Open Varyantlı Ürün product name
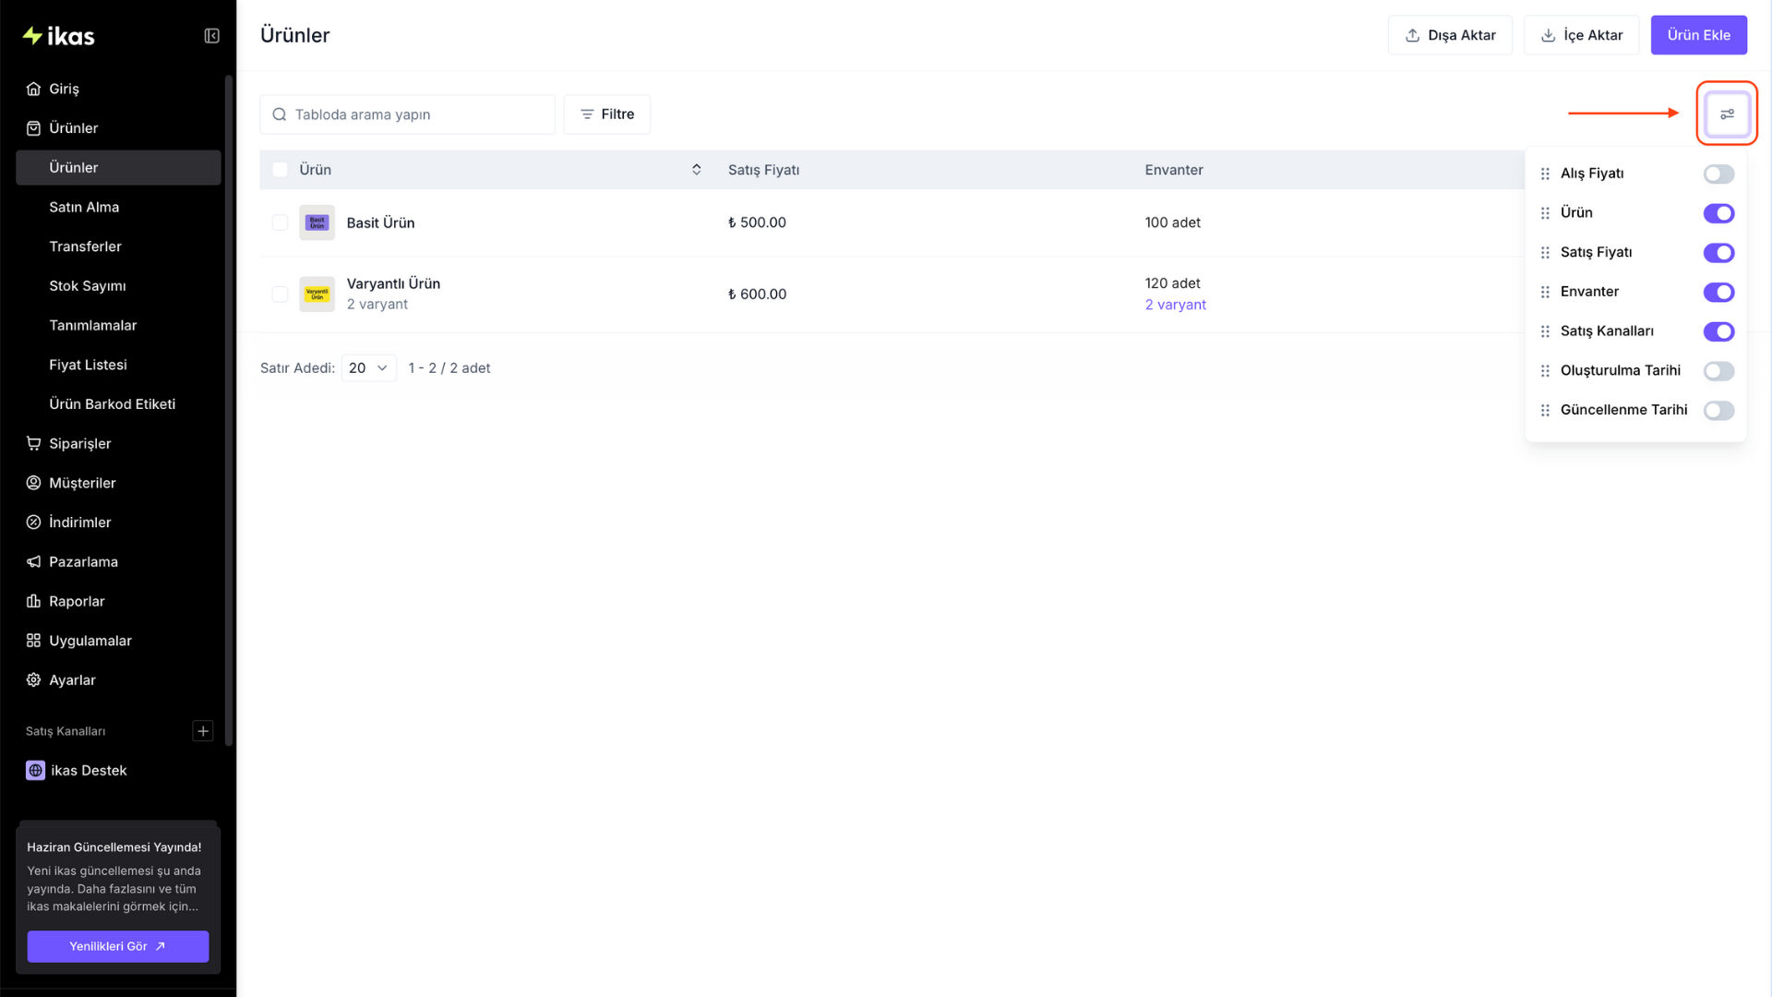The image size is (1772, 997). 393,283
